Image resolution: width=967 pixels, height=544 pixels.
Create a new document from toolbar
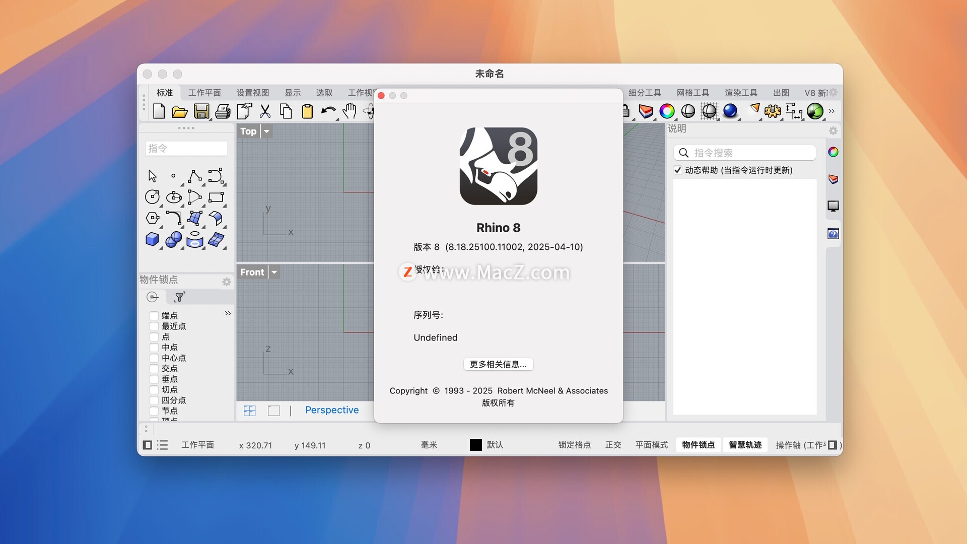click(x=159, y=111)
